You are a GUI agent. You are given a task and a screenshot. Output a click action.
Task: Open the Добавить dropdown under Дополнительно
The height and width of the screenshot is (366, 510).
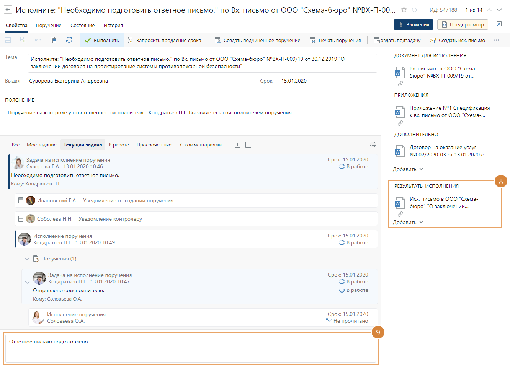408,169
